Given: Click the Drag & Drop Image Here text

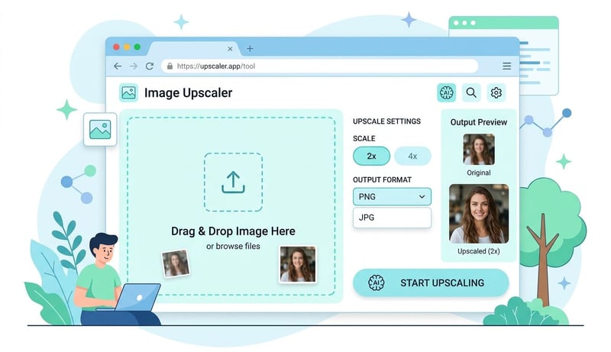Looking at the screenshot, I should tap(233, 231).
